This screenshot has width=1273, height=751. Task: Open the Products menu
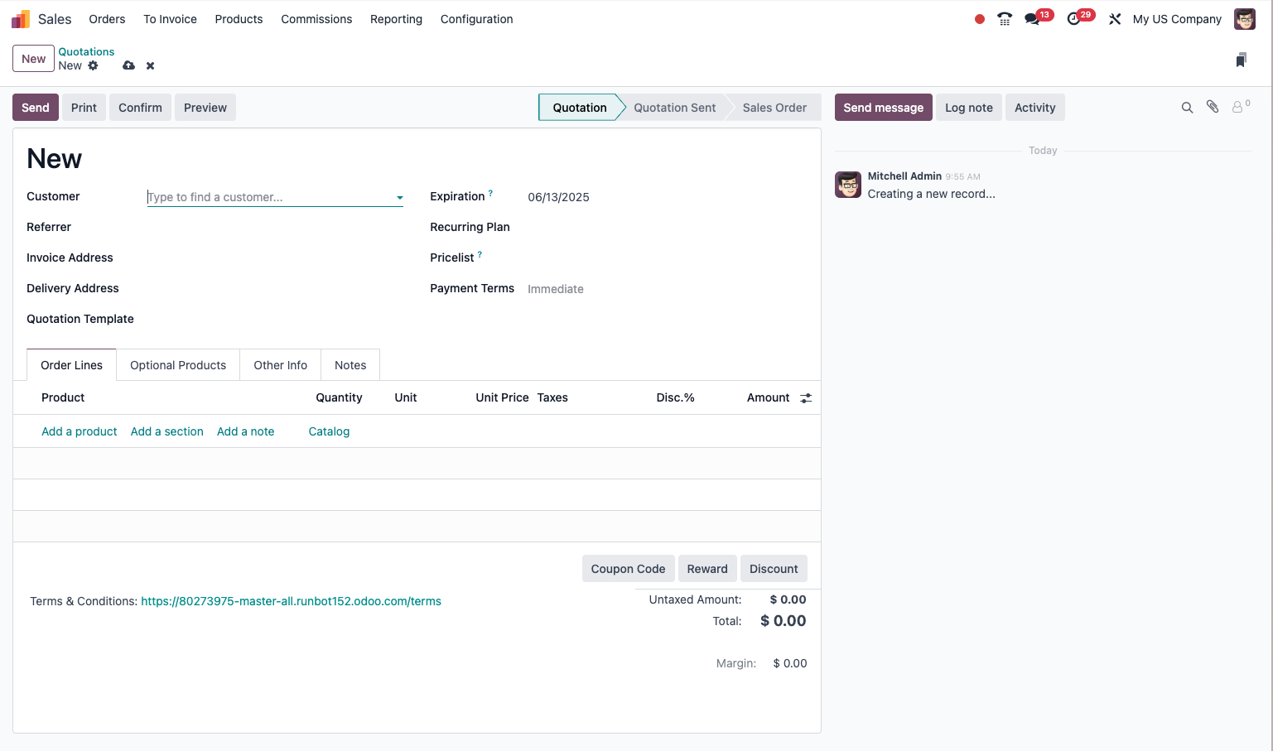click(x=239, y=19)
